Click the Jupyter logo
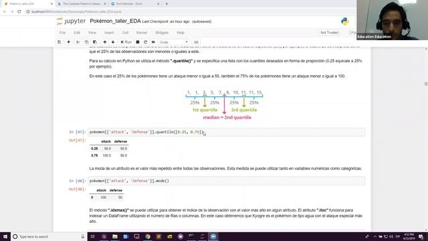 [x=71, y=21]
